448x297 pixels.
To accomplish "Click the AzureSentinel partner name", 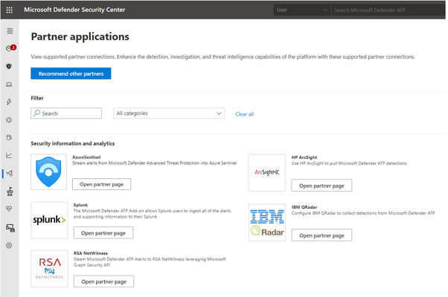I will click(86, 157).
